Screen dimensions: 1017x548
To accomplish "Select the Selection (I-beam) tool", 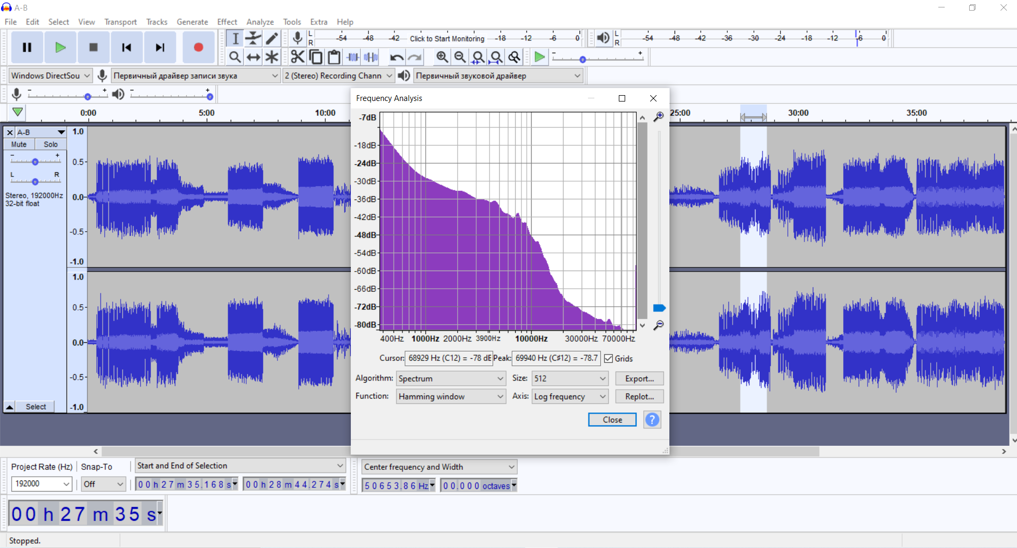I will pos(235,38).
